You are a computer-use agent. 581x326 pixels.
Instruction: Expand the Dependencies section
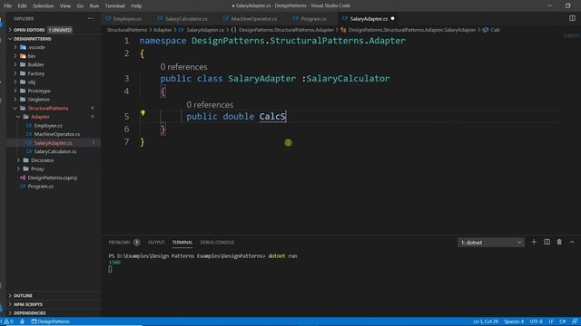[x=30, y=313]
